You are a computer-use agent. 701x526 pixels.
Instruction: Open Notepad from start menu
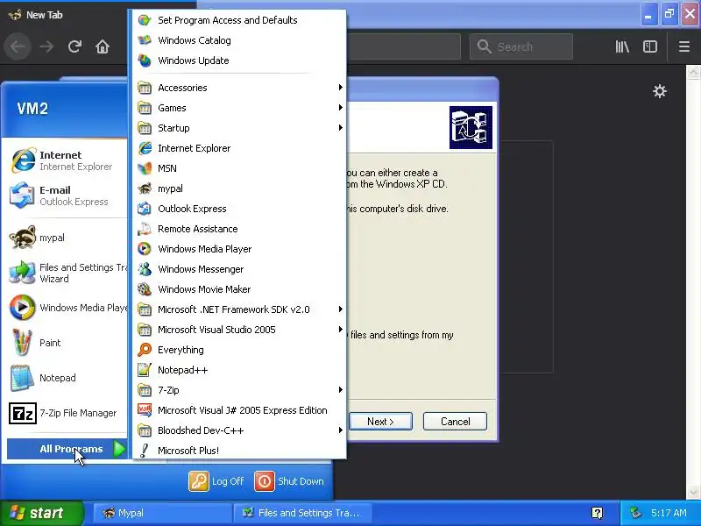click(67, 378)
